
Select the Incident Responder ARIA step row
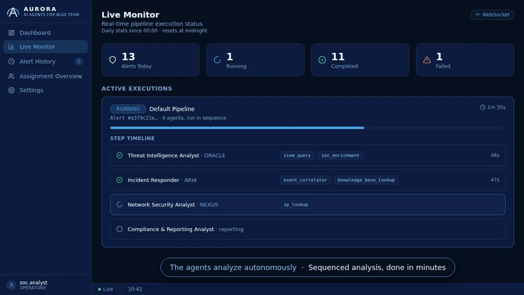click(307, 180)
